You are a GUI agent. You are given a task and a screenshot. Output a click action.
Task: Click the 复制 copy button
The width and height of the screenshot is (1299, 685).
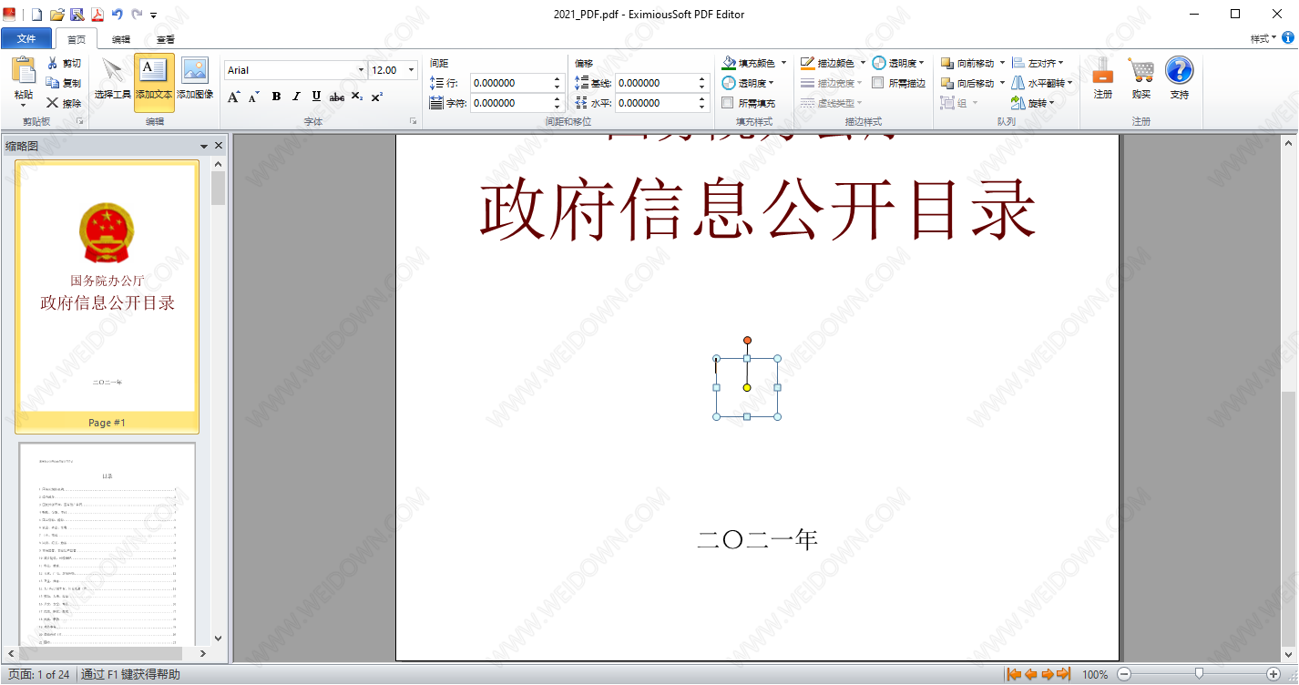(x=64, y=83)
